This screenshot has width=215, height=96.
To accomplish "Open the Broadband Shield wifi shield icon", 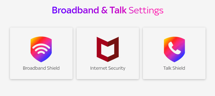I will (x=41, y=49).
